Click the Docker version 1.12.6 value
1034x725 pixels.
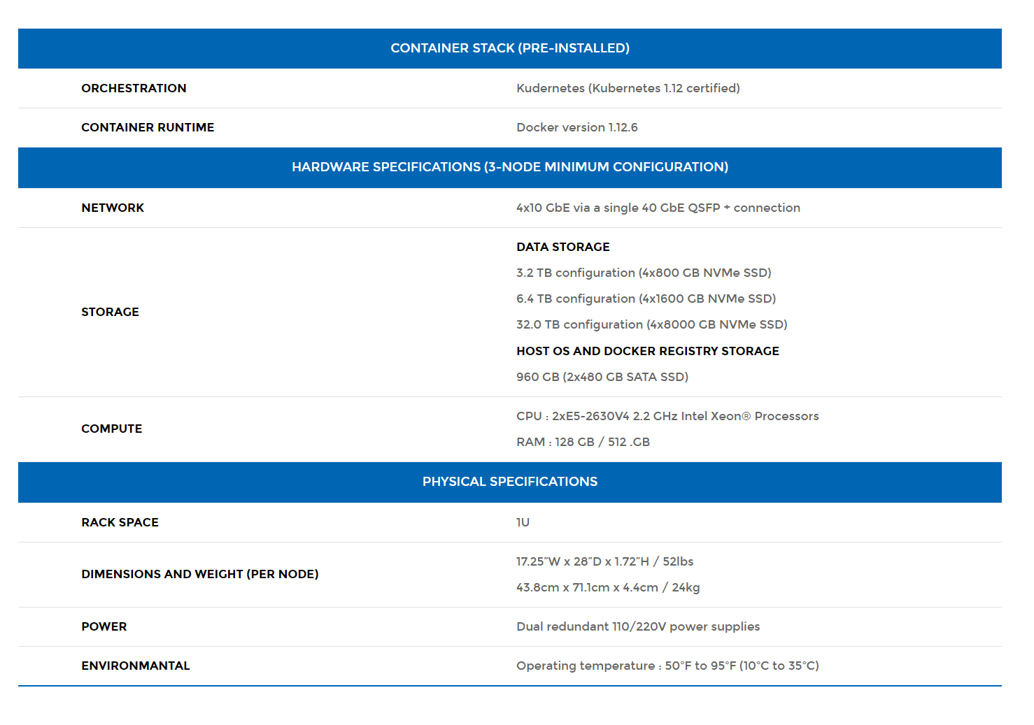[576, 127]
